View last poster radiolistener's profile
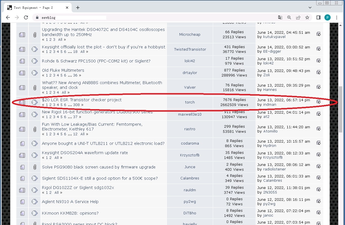The height and width of the screenshot is (225, 345). [275, 169]
